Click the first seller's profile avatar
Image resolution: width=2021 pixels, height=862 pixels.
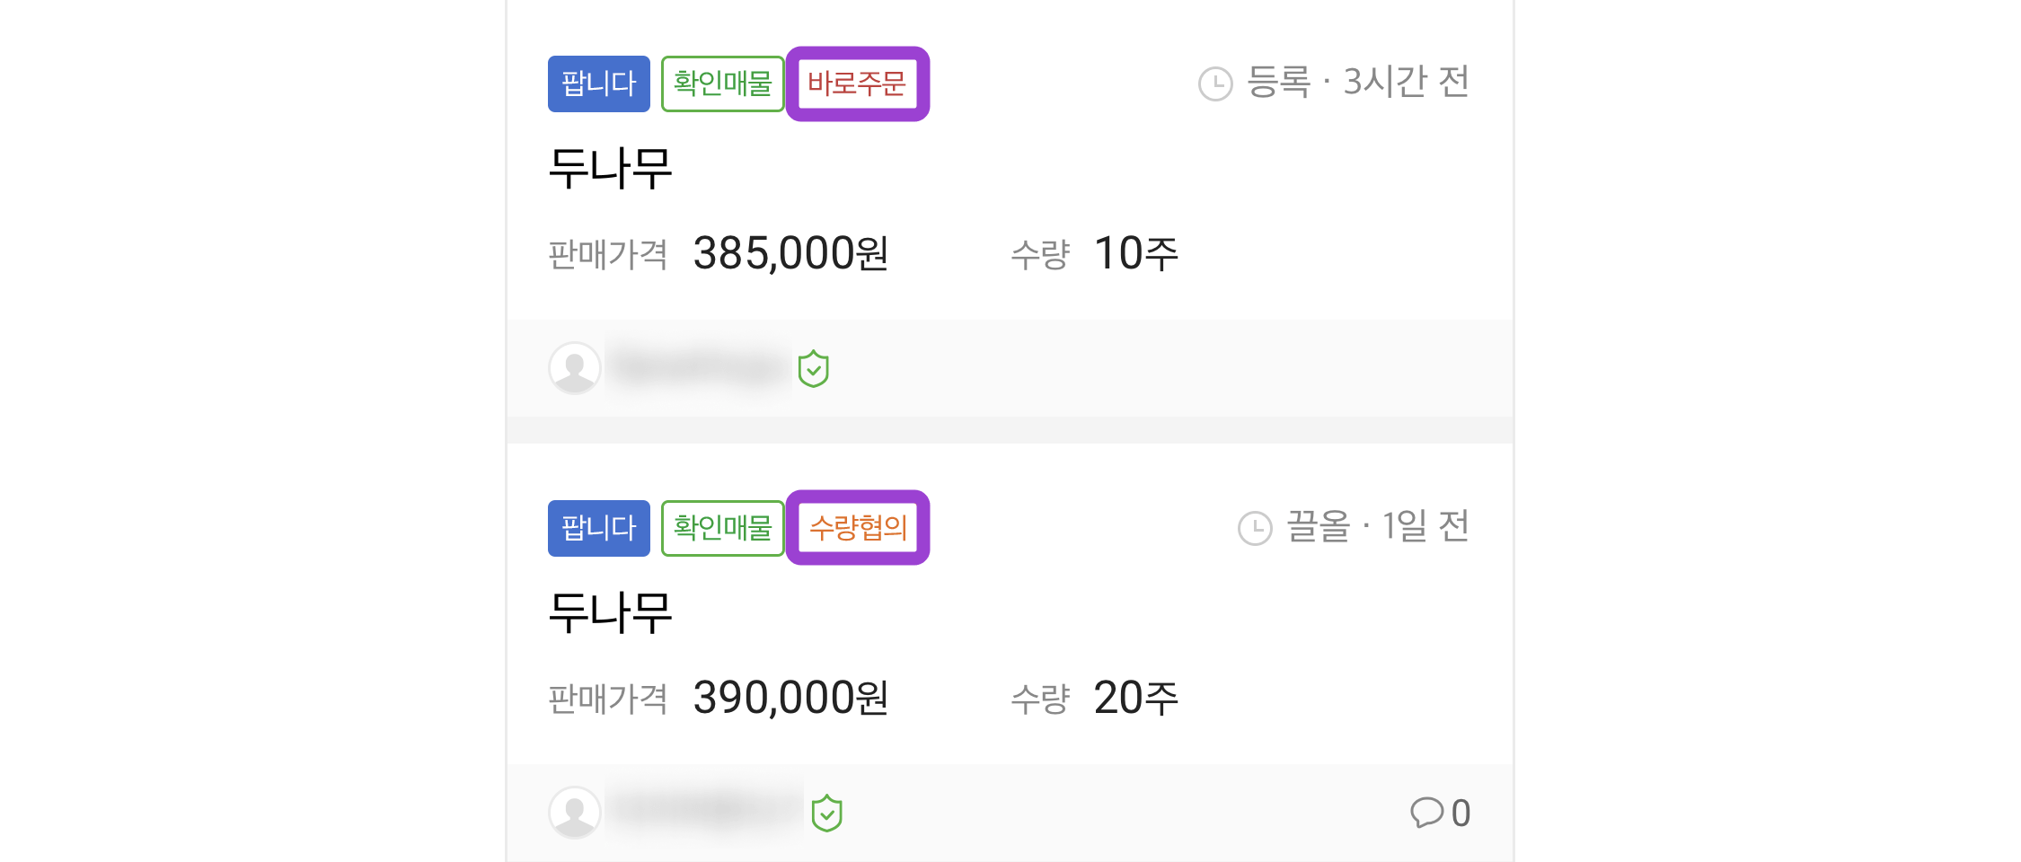pos(575,368)
